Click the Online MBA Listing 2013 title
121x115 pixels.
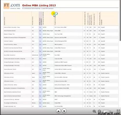[x=39, y=5]
